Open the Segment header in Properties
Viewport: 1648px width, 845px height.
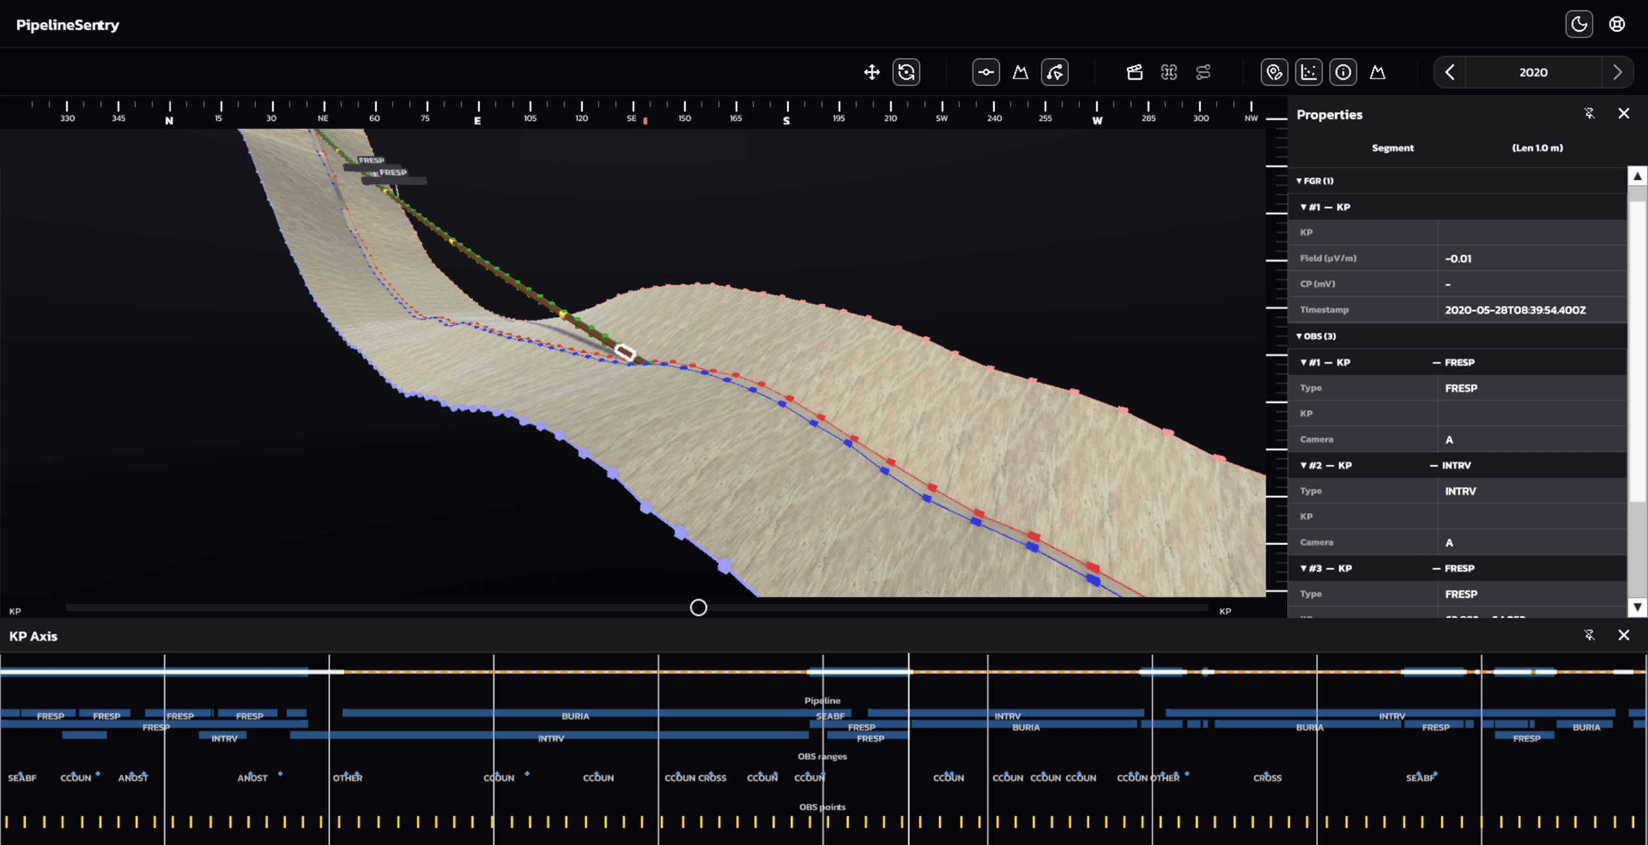1393,147
